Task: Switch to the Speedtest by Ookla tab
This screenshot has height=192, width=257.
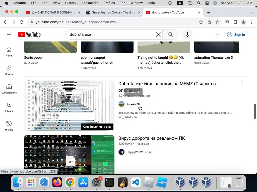Action: pos(113,12)
